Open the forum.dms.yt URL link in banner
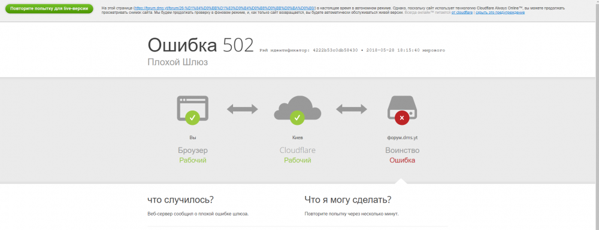 click(x=225, y=8)
